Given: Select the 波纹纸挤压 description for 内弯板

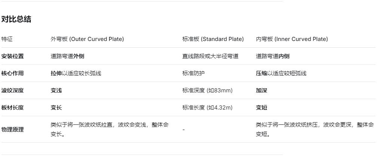Looking at the screenshot, I should [x=315, y=129].
